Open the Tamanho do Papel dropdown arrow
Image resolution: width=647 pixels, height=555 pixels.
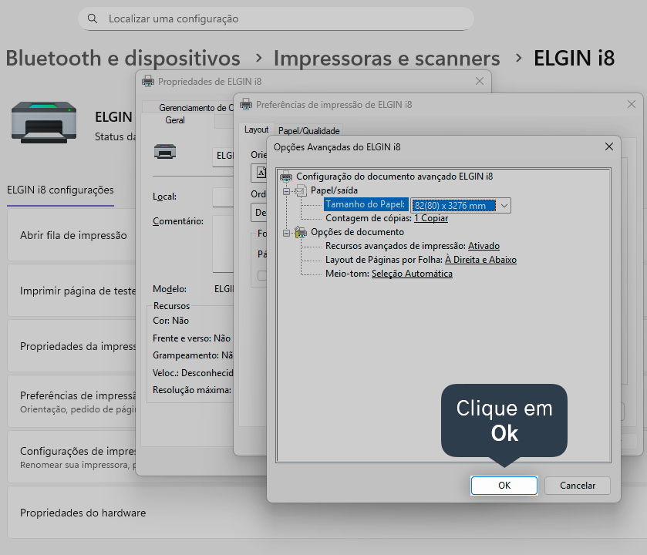click(x=504, y=205)
